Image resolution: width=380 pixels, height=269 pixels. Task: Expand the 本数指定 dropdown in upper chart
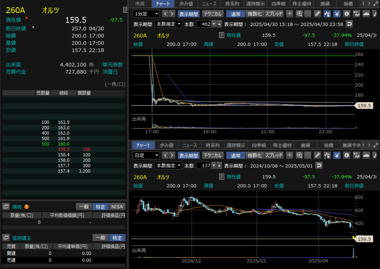pyautogui.click(x=168, y=24)
